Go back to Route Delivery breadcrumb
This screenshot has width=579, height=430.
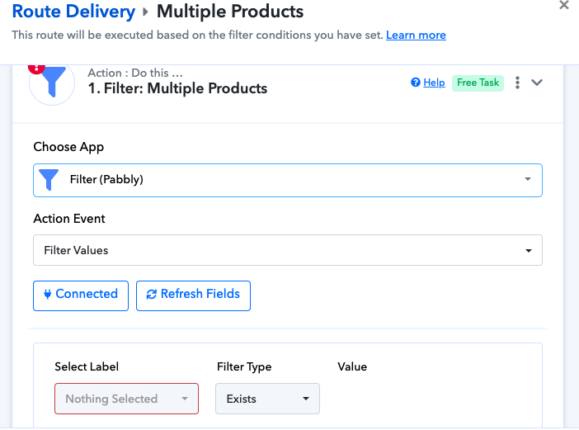click(x=73, y=12)
